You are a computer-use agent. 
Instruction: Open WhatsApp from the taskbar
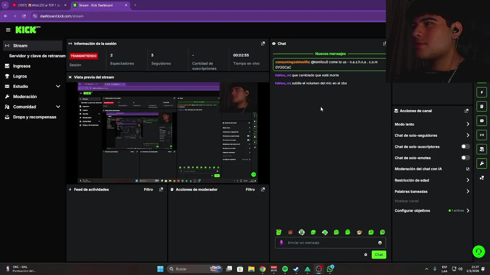[330, 269]
